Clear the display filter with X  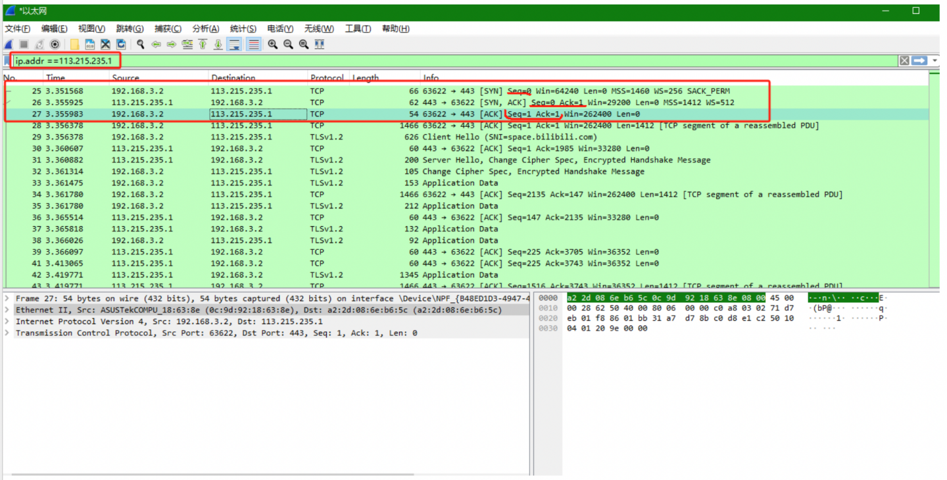905,60
